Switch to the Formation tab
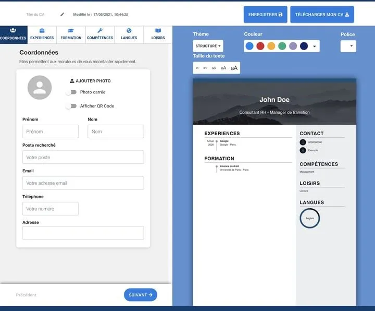375x311 pixels. [x=71, y=34]
